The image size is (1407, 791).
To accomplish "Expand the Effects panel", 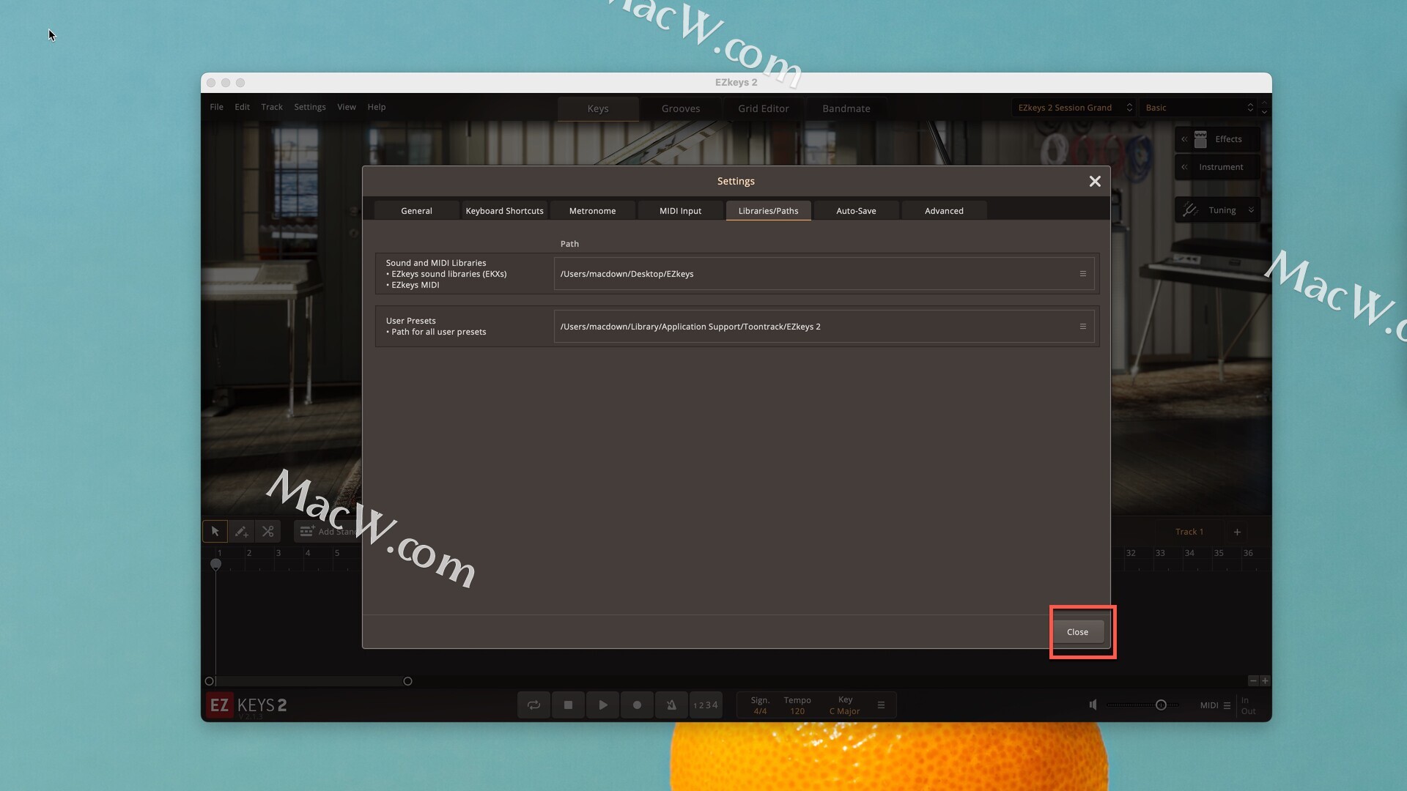I will pos(1217,139).
